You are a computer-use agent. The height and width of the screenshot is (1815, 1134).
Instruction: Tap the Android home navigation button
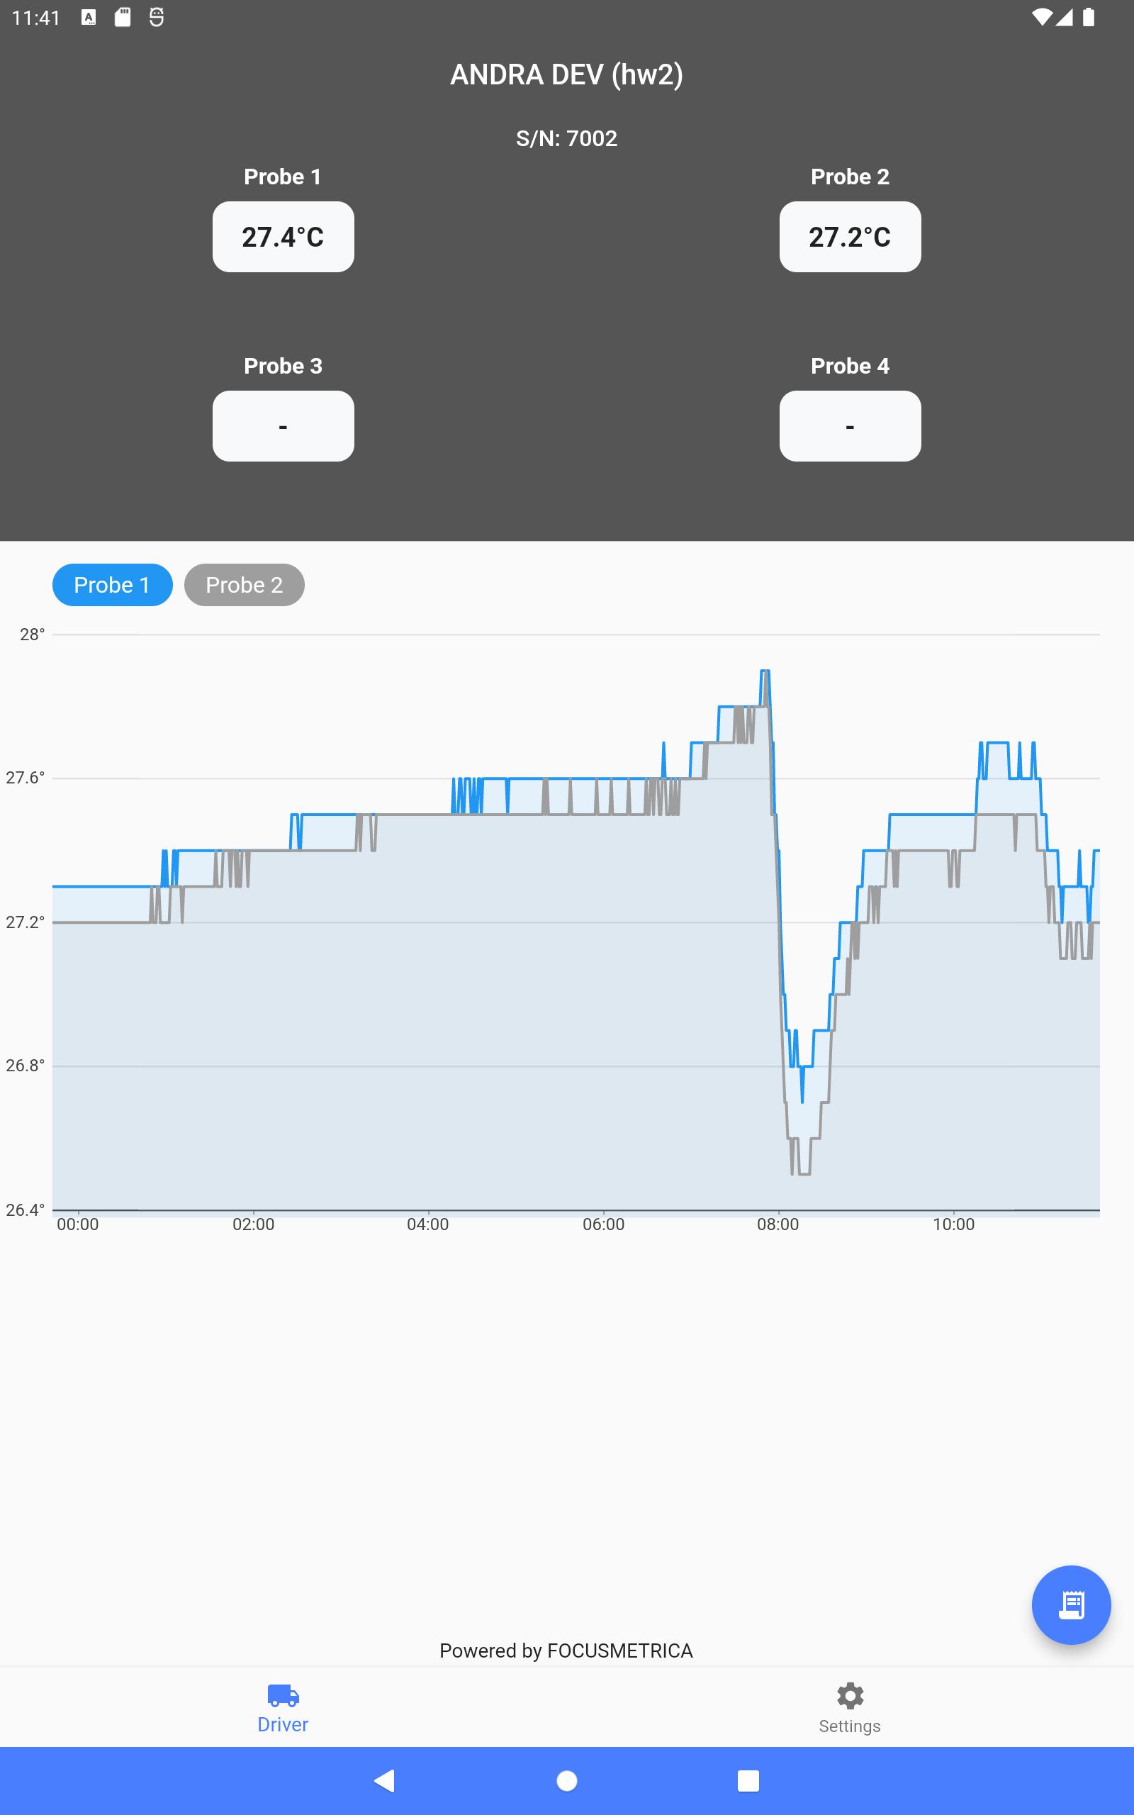coord(567,1780)
